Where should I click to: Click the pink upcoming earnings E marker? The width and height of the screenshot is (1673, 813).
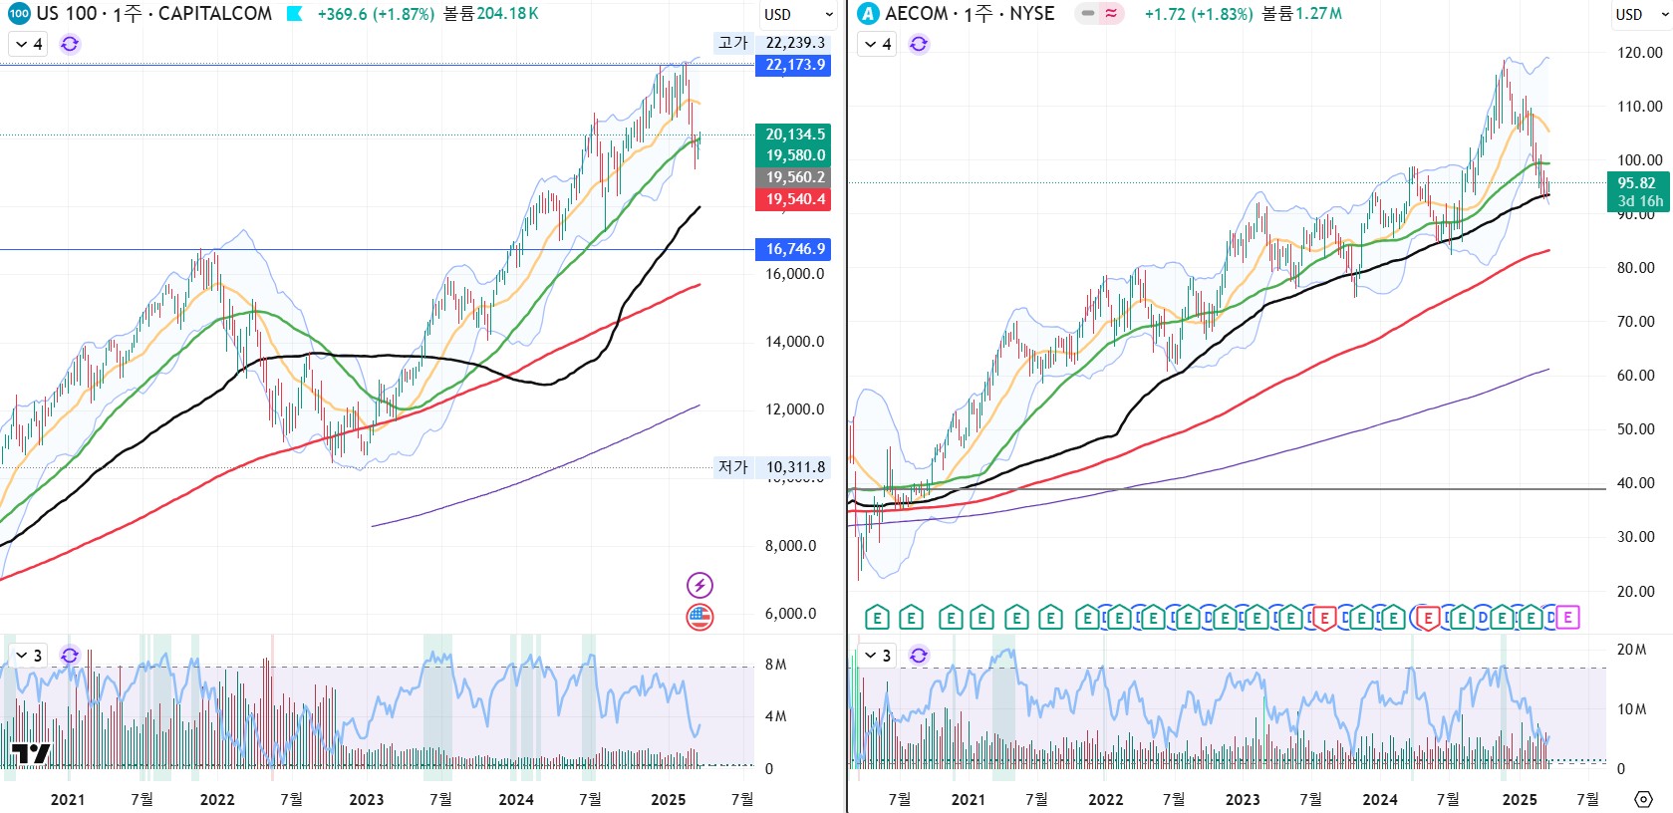(x=1567, y=618)
